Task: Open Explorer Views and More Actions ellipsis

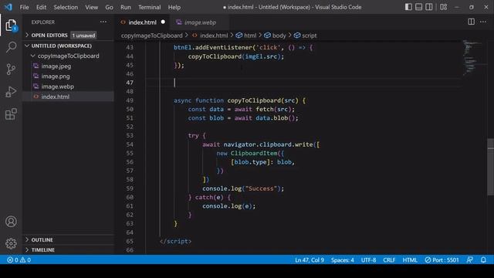Action: point(103,22)
